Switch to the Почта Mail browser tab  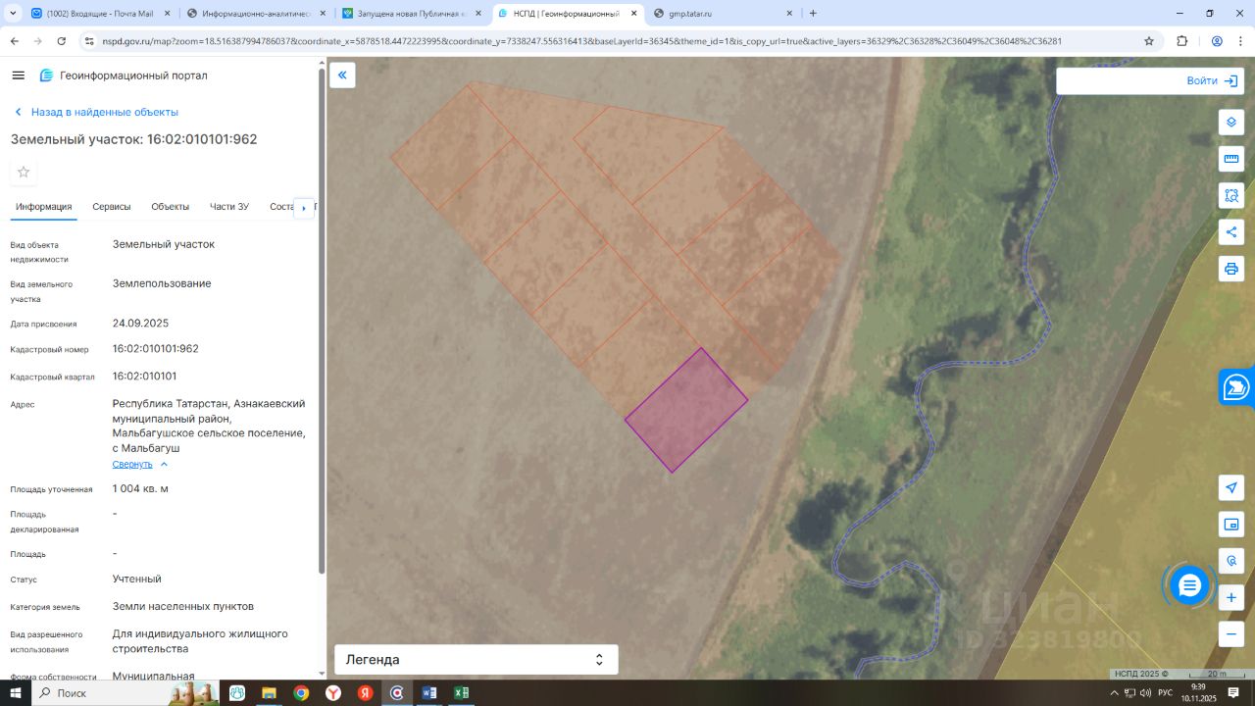click(102, 14)
